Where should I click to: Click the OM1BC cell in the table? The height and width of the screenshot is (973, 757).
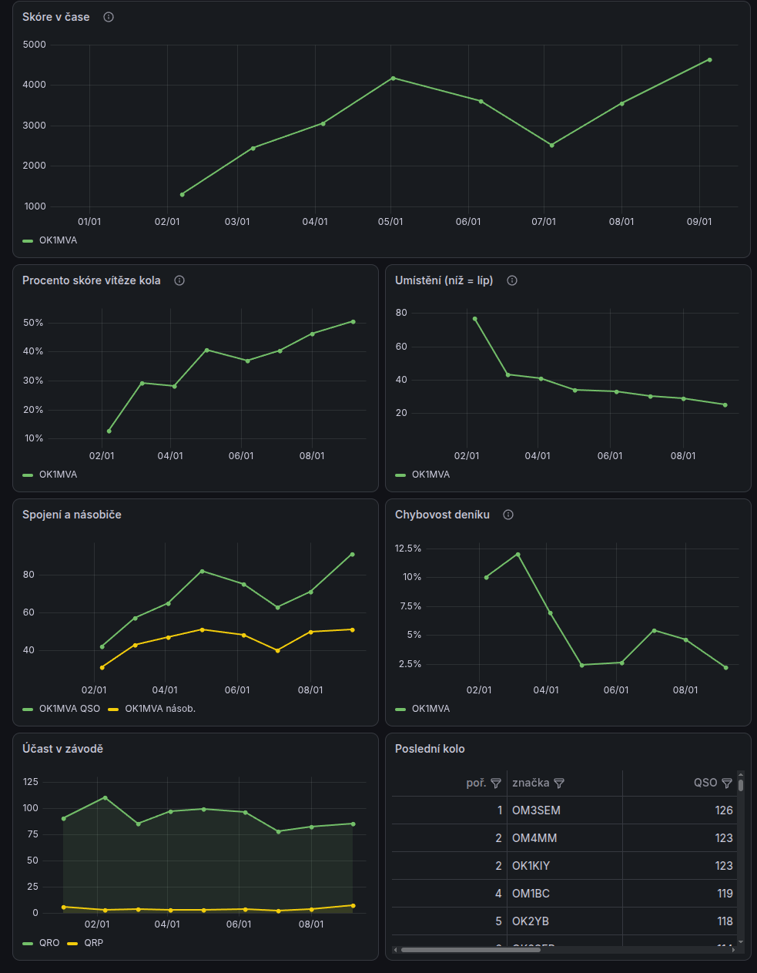tap(564, 894)
